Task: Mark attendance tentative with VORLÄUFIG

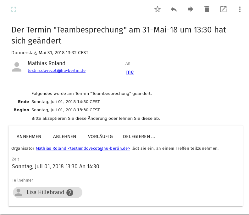Action: pyautogui.click(x=100, y=137)
